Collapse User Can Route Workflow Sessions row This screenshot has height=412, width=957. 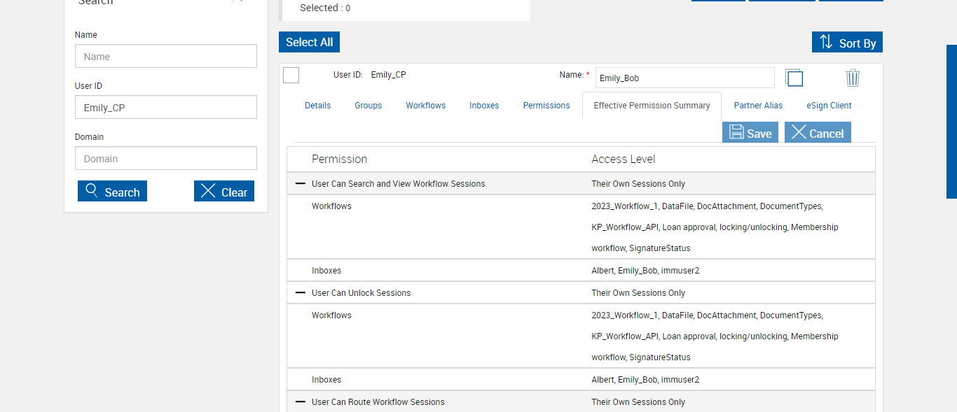coord(301,402)
